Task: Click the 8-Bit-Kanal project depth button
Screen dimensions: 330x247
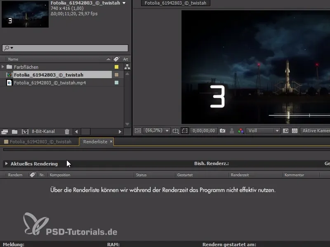Action: 43,131
